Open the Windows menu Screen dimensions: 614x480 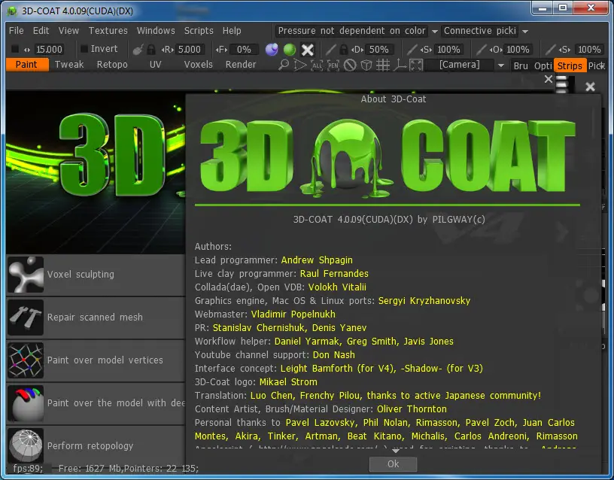[x=156, y=31]
